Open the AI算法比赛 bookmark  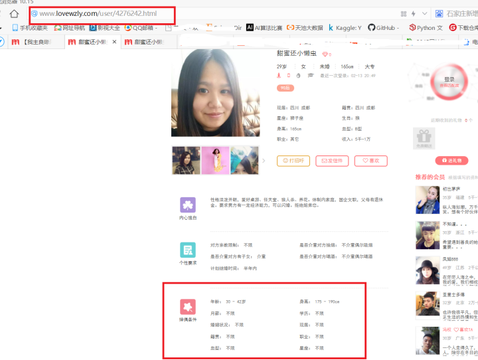(x=264, y=28)
